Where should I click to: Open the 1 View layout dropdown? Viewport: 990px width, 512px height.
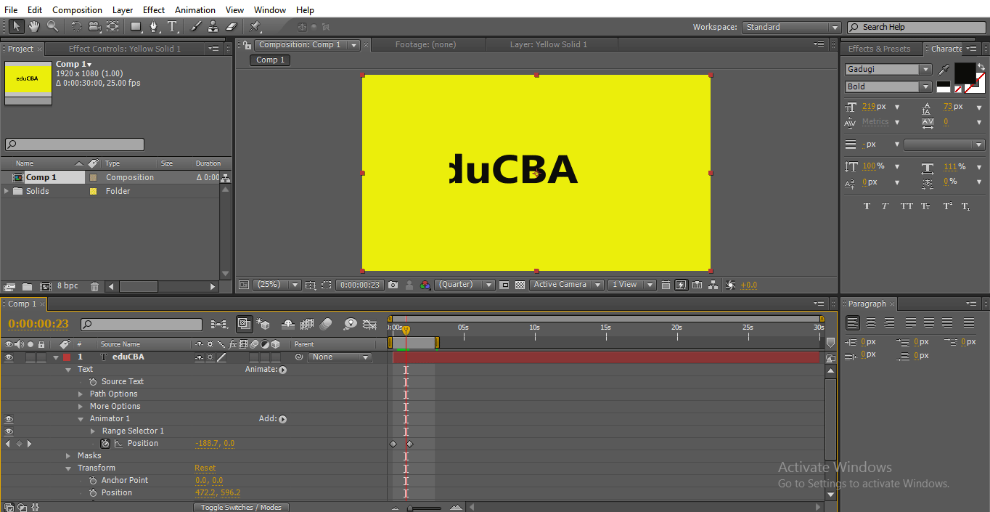[x=631, y=285]
